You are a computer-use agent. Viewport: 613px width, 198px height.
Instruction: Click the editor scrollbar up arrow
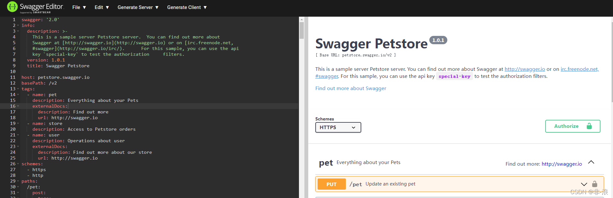click(302, 20)
